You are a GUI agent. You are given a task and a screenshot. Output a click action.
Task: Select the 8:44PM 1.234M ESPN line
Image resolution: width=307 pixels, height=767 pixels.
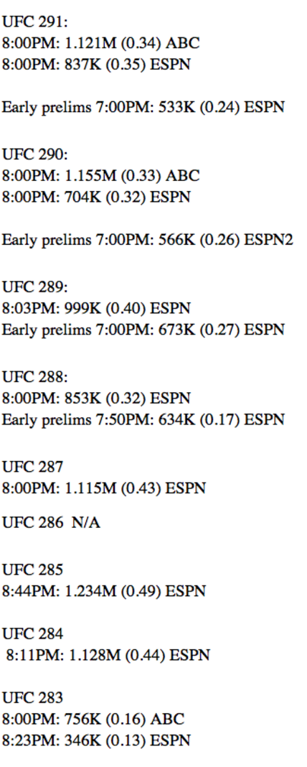click(103, 591)
